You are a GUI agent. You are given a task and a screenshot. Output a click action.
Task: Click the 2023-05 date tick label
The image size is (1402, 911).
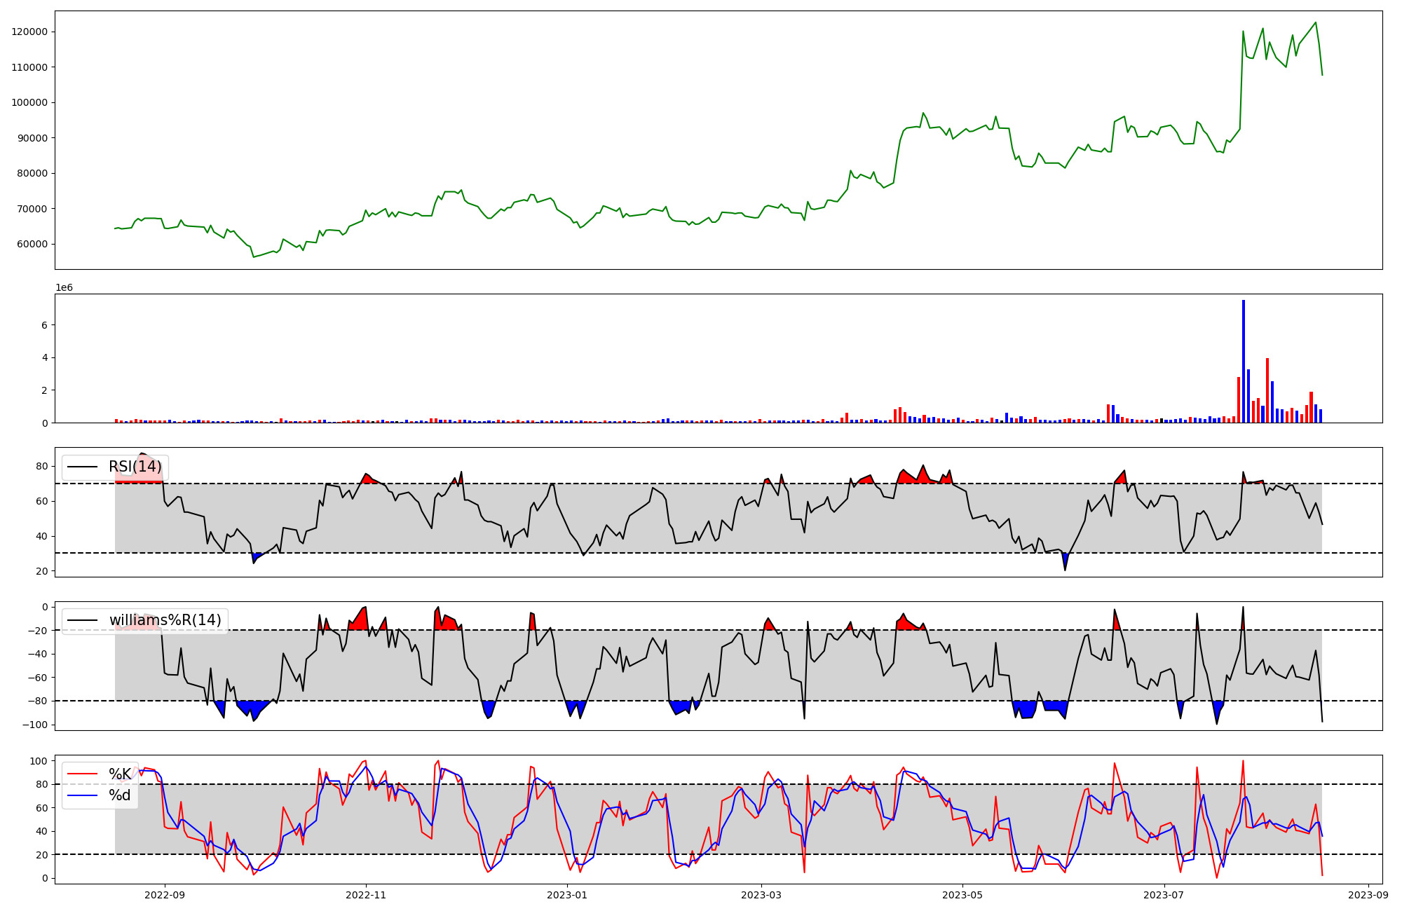coord(962,895)
